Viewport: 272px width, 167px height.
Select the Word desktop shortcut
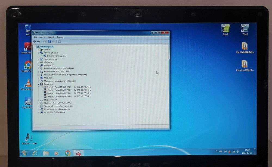click(245, 30)
